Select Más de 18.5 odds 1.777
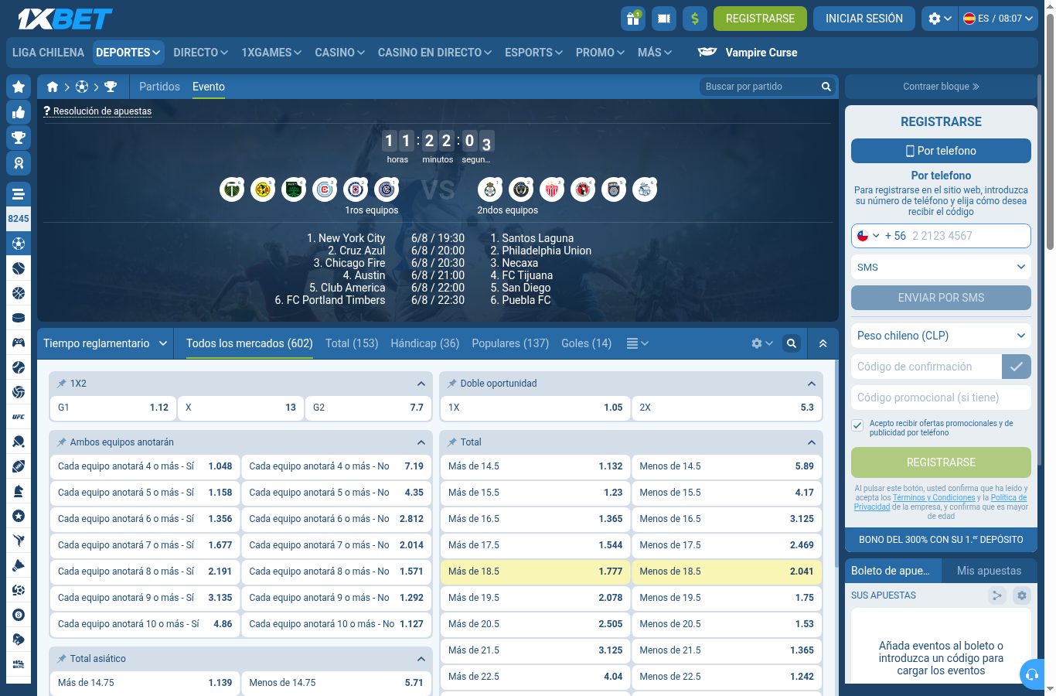The width and height of the screenshot is (1056, 696). click(x=535, y=571)
